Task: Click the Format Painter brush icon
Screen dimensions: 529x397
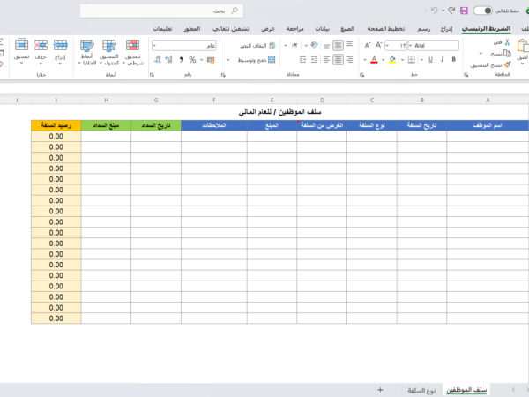Action: click(x=507, y=64)
